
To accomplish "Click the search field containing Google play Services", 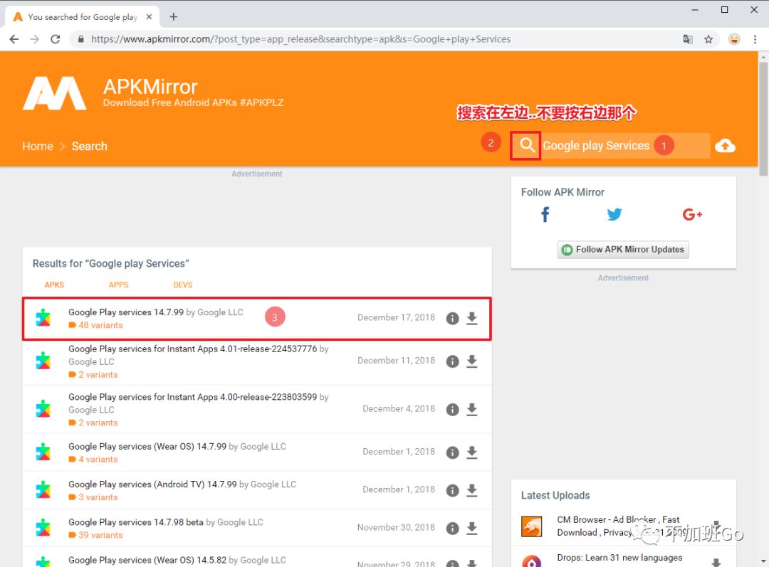I will pos(625,146).
